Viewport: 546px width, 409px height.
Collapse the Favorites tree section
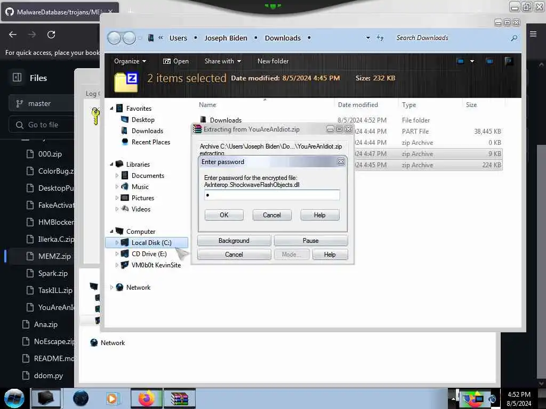(111, 109)
